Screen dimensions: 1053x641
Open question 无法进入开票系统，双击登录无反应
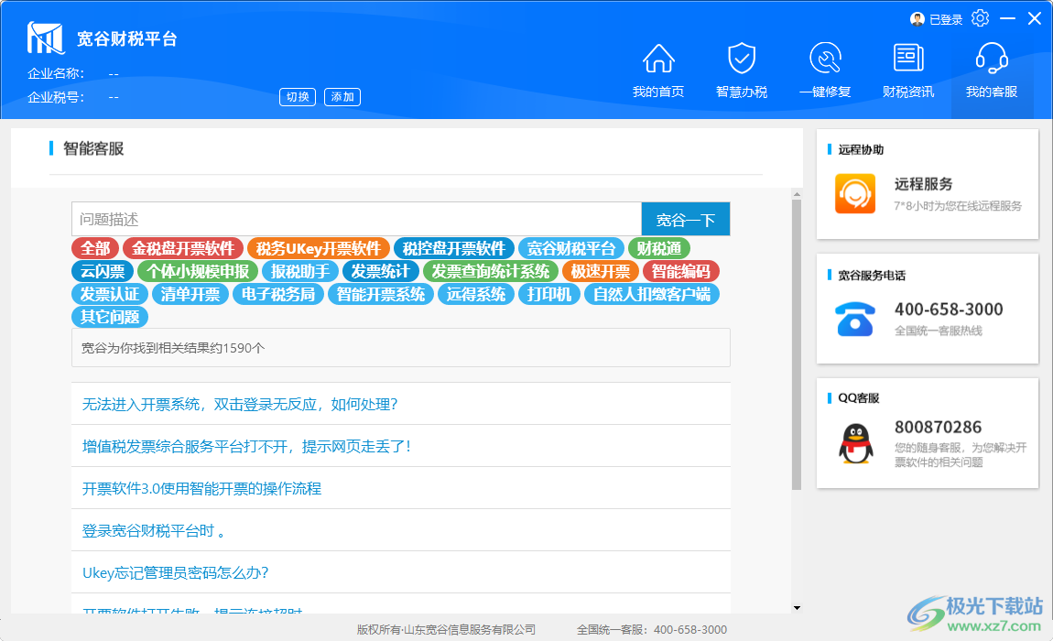tap(240, 405)
